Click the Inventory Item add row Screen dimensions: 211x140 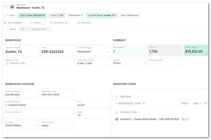click(x=126, y=112)
